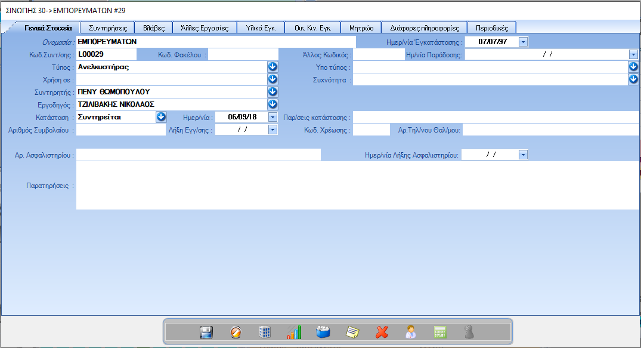Open the yellow notes icon

pos(353,332)
